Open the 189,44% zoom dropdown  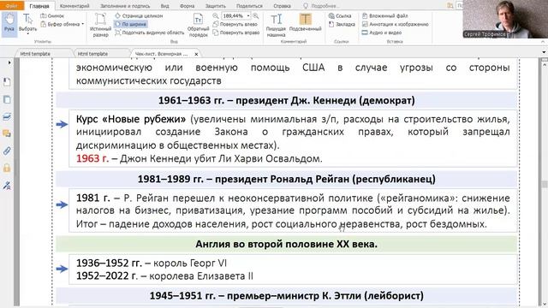pos(248,15)
